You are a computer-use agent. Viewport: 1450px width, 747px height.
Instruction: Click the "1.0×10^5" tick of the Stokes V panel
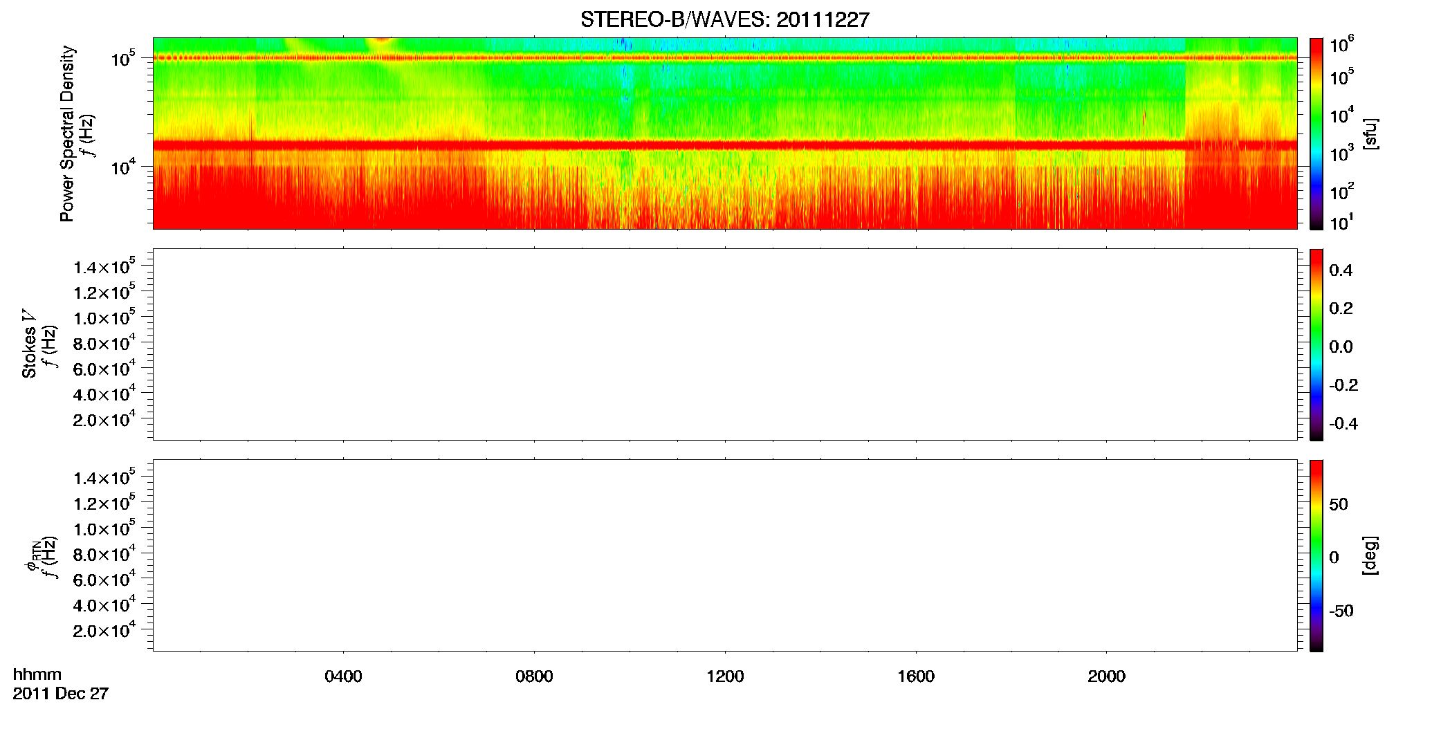(104, 317)
